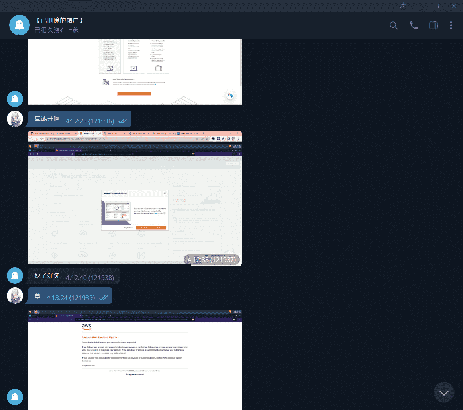Open the AWS support plans image at top
The height and width of the screenshot is (410, 463).
(135, 72)
